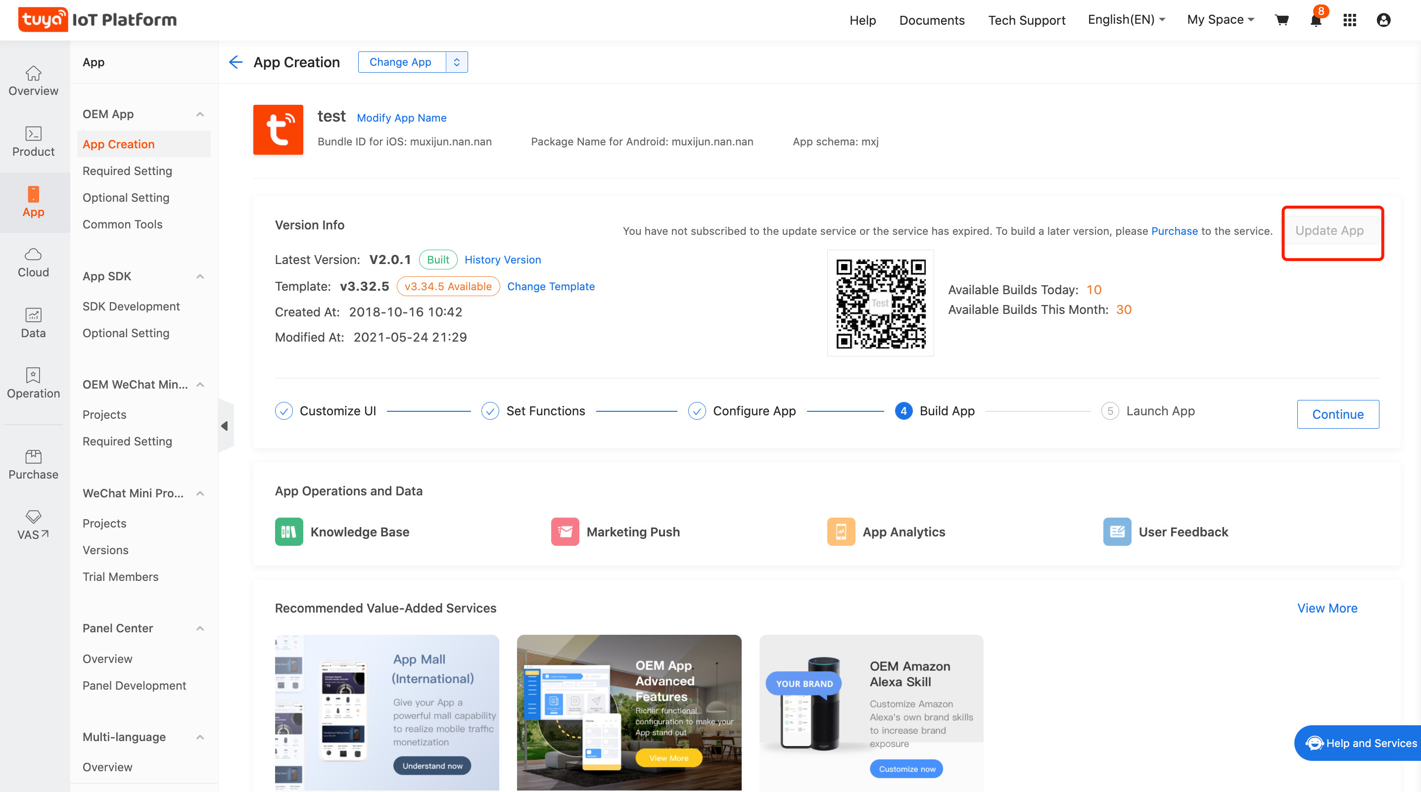Collapse the side menu with triangle handle
This screenshot has width=1421, height=792.
(x=225, y=426)
